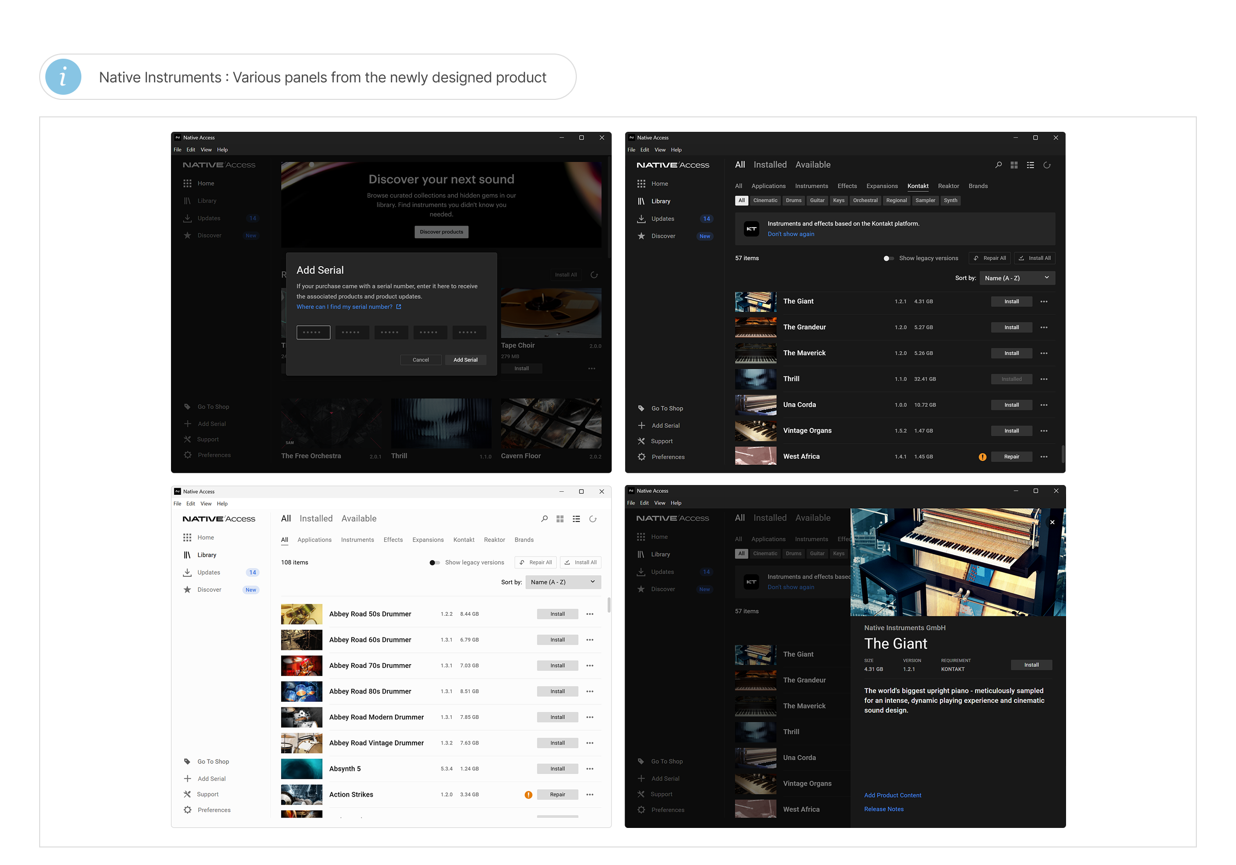The image size is (1236, 865).
Task: Select Cinematic filter chip in top-right window
Action: point(765,200)
